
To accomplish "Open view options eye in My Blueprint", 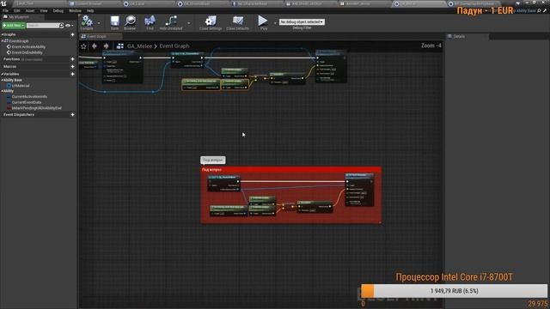I will pos(69,26).
